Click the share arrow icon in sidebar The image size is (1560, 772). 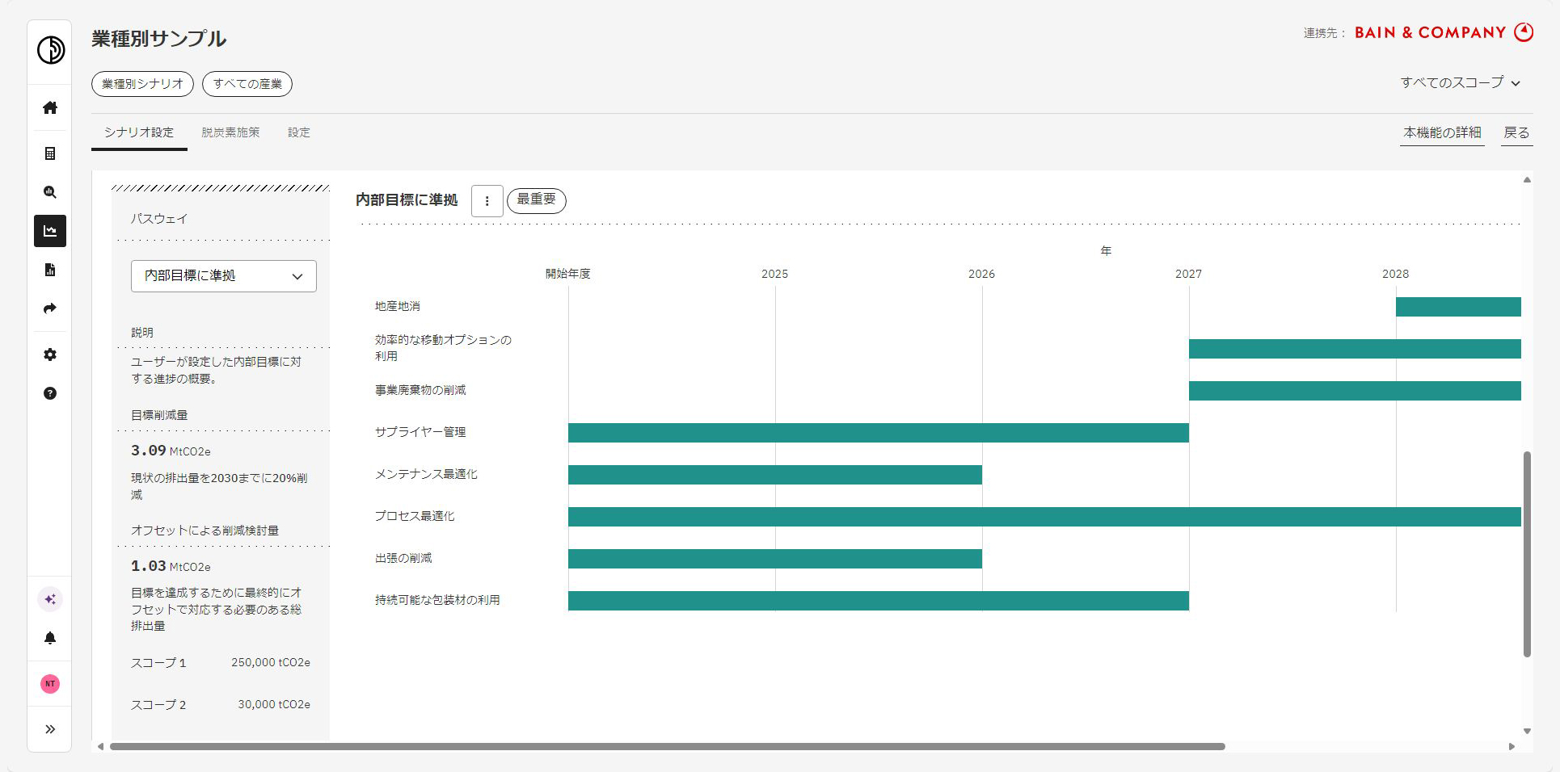tap(50, 308)
